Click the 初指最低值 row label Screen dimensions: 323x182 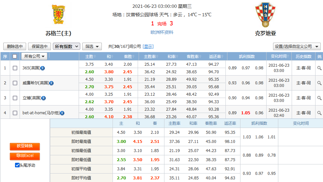click(81, 151)
